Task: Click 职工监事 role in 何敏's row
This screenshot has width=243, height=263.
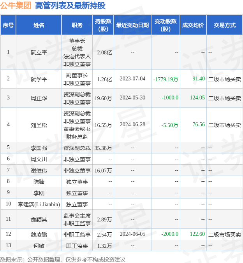Action: 77,246
